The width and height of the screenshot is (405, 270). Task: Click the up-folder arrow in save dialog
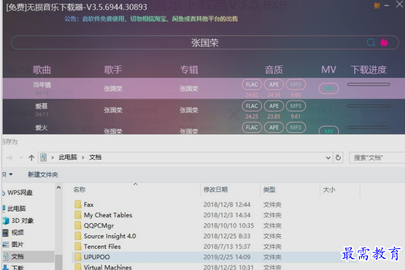coord(32,157)
